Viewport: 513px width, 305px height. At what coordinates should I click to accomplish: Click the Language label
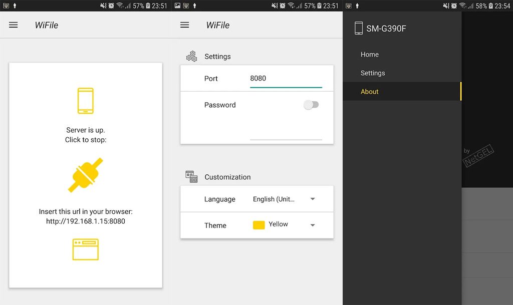coord(219,199)
